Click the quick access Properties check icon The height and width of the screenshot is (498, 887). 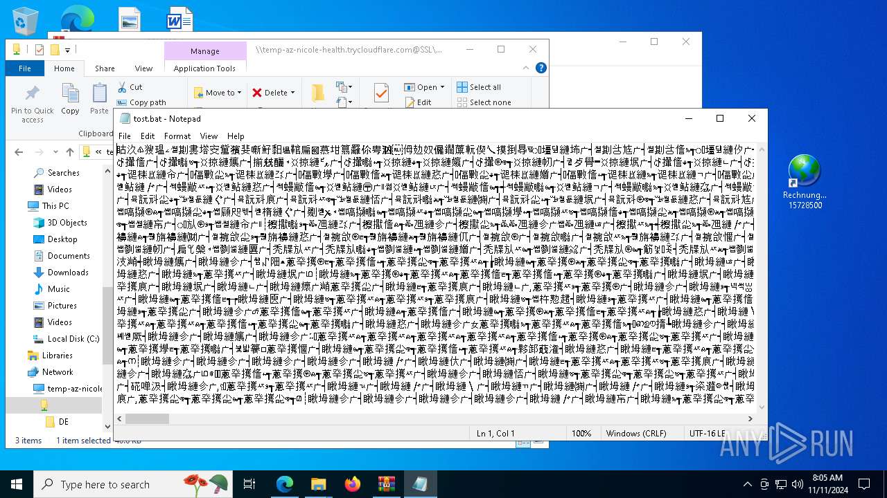click(x=39, y=50)
